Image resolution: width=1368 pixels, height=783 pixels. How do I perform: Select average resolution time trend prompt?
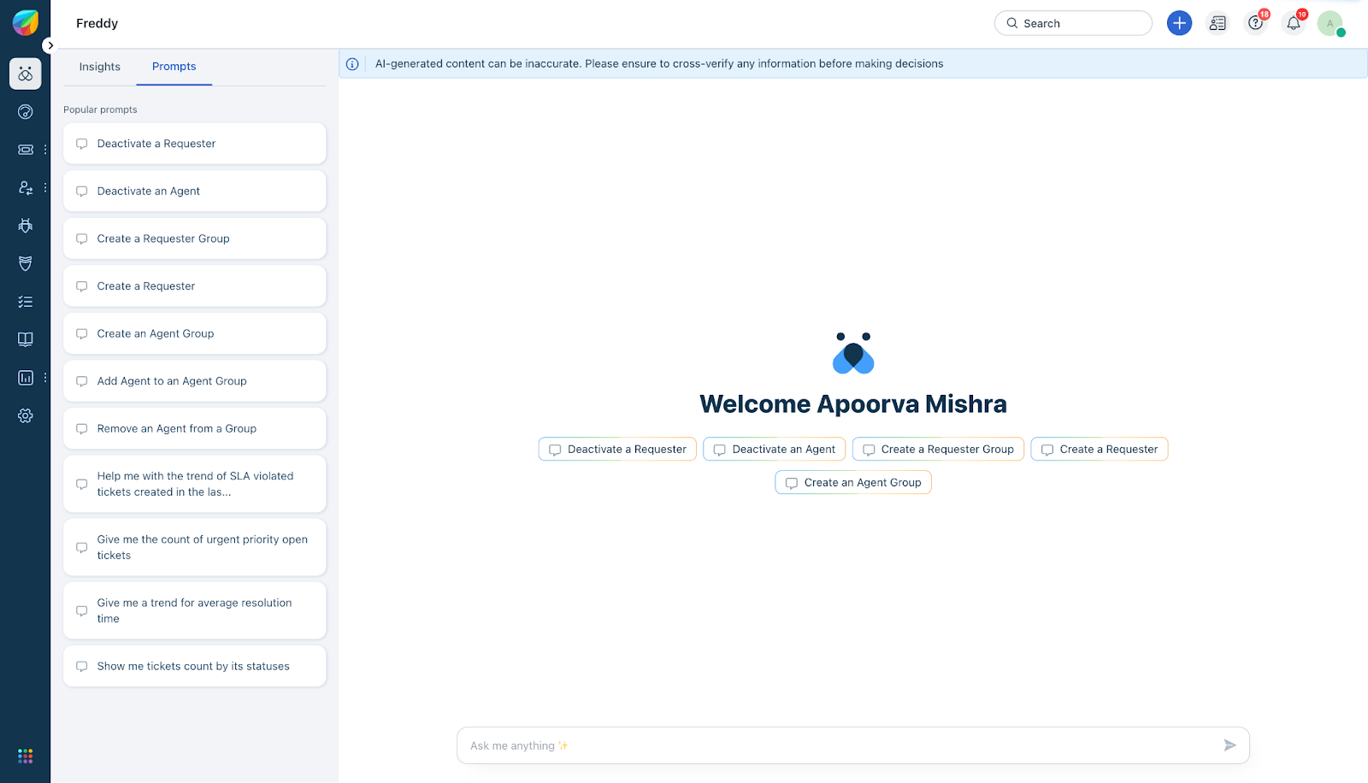(195, 610)
